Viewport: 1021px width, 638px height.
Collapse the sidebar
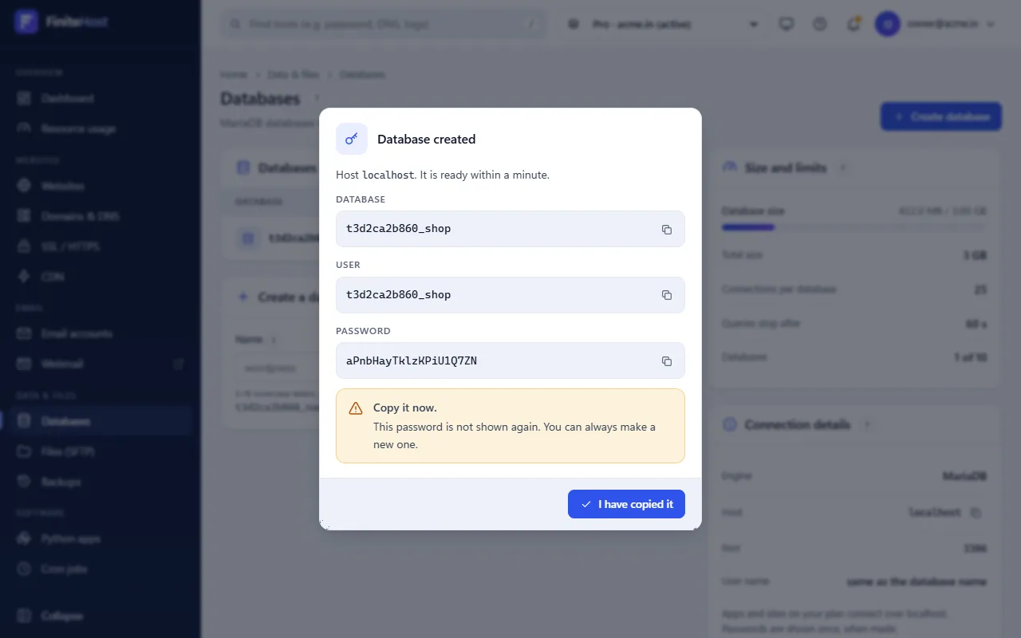101,616
